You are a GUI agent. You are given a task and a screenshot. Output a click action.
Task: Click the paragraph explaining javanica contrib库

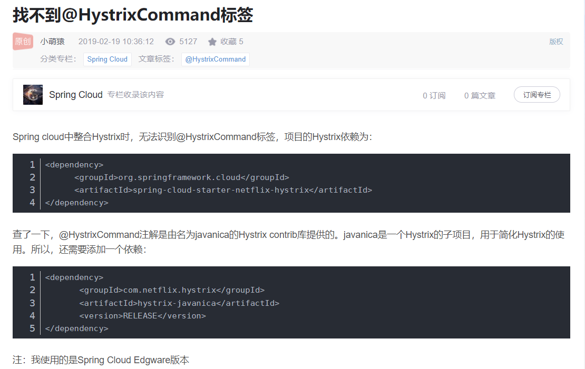point(289,242)
